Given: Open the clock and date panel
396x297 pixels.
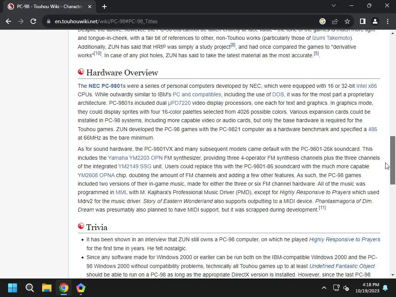Looking at the screenshot, I should tap(367, 288).
